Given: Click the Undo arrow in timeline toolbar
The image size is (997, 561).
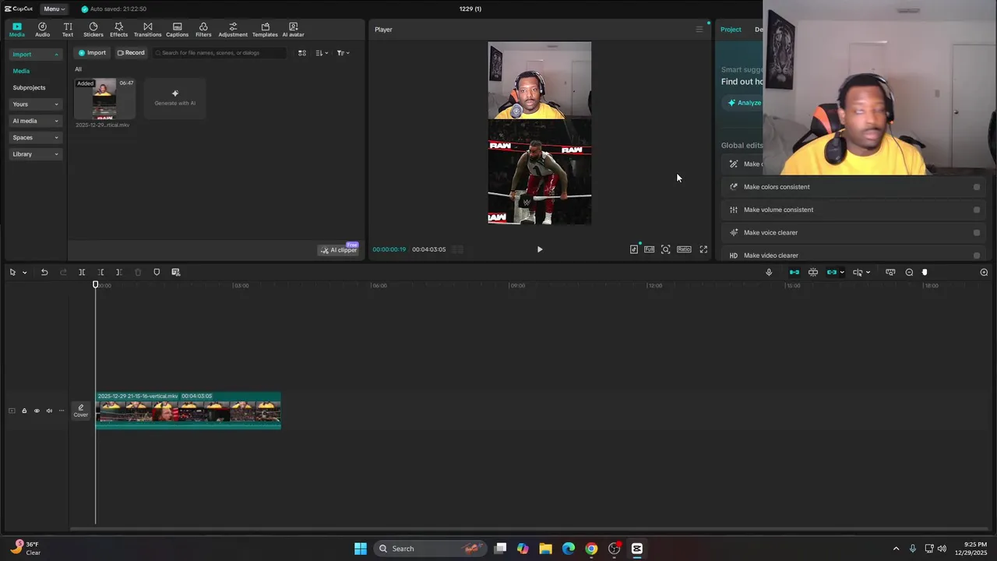Looking at the screenshot, I should [44, 272].
